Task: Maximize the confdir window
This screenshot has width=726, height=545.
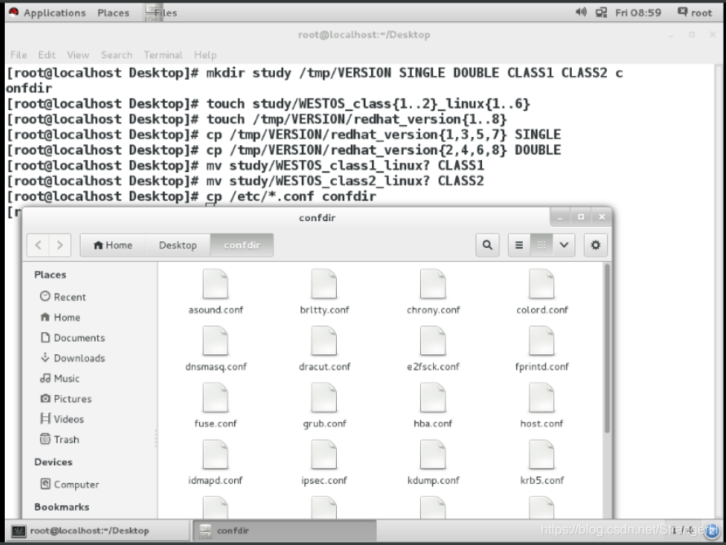Action: point(581,217)
